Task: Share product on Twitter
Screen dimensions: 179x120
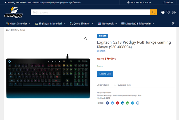Action: [112, 103]
